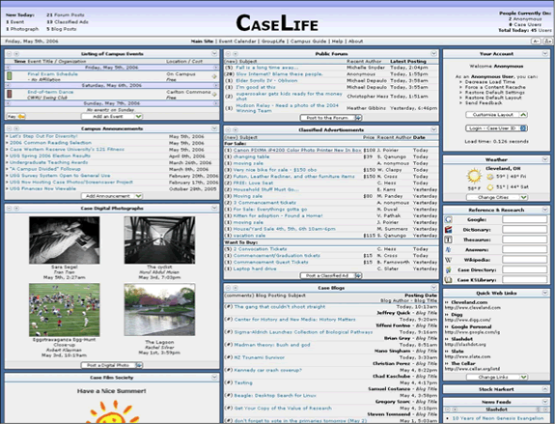The width and height of the screenshot is (555, 424).
Task: Click the red marker beside End-of-term Dance
Action: (x=10, y=94)
